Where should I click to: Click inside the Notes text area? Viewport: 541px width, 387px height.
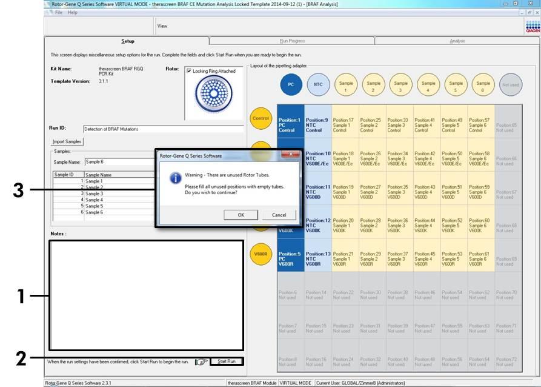[146, 295]
